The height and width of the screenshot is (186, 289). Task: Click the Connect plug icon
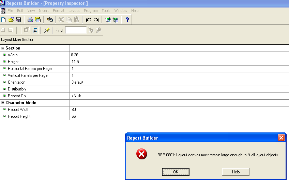(50, 20)
